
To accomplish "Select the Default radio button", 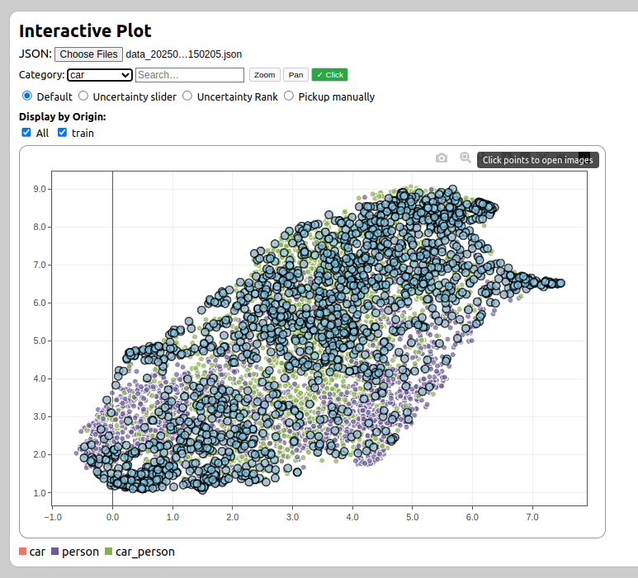I will coord(27,96).
